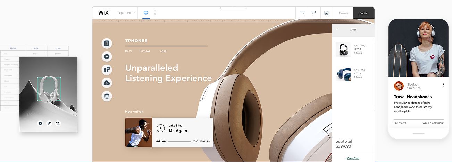Click the Price column header

(58, 48)
